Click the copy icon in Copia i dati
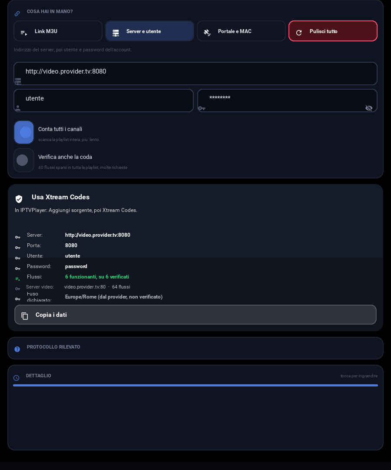 coord(25,316)
